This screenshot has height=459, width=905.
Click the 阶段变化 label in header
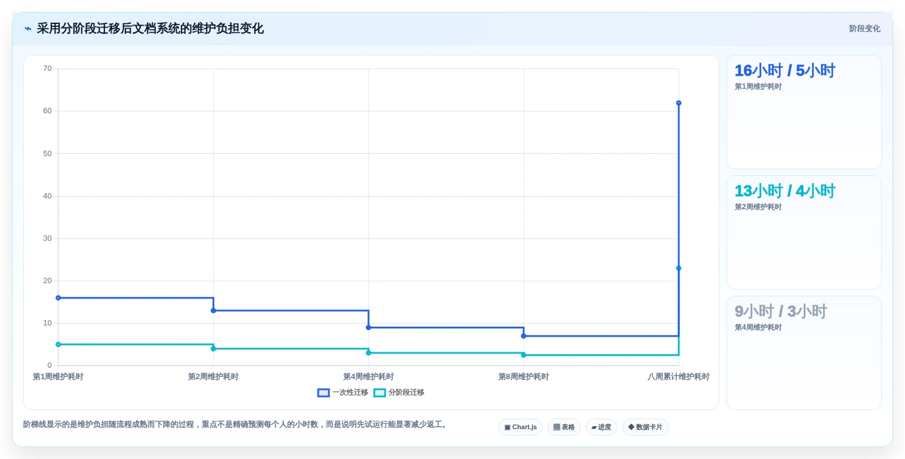coord(864,29)
